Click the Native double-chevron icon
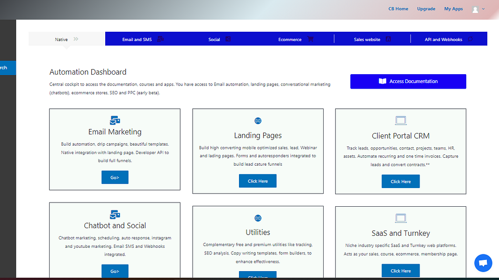The image size is (499, 280). tap(76, 39)
